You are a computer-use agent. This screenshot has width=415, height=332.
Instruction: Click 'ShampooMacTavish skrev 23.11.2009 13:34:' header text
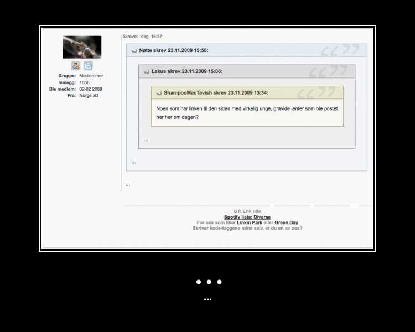[216, 92]
